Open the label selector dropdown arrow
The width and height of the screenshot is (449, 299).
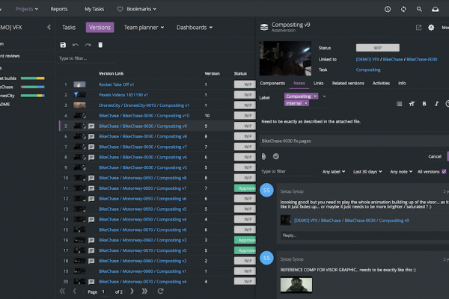pyautogui.click(x=325, y=96)
